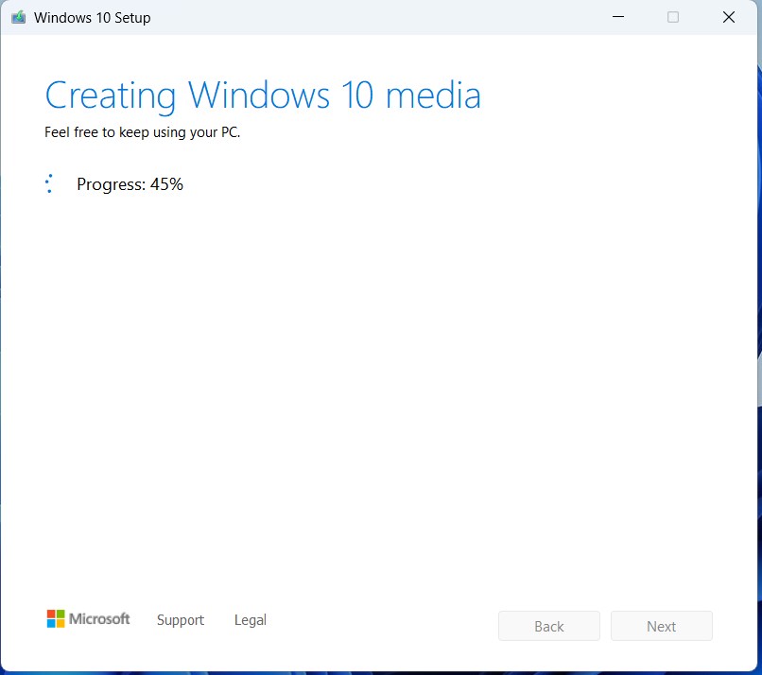Click the Windows 10 Setup title text
Viewport: 762px width, 675px height.
coord(93,18)
